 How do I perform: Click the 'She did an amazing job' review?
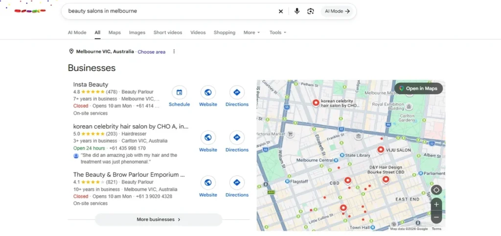(x=129, y=158)
